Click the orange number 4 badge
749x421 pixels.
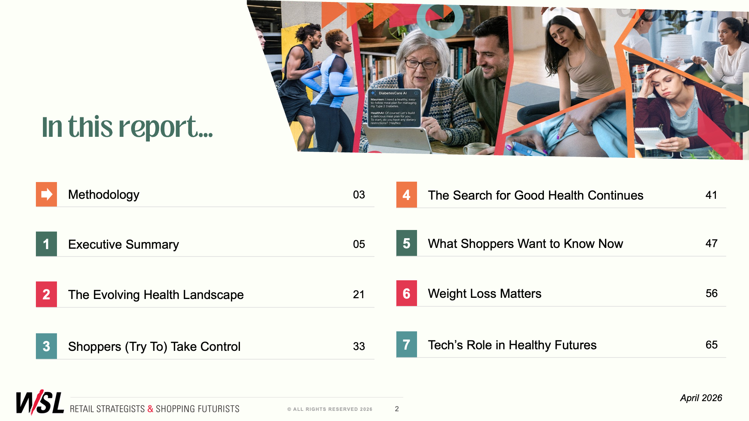(406, 195)
